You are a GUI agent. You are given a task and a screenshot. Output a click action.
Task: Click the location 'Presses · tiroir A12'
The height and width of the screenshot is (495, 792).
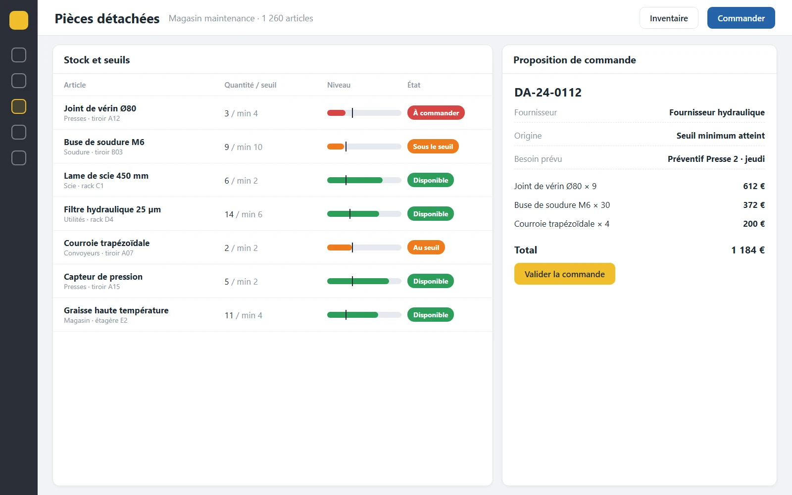tap(92, 119)
